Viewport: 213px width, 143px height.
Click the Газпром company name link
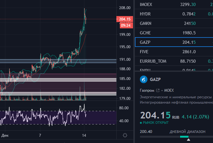[x=147, y=90]
